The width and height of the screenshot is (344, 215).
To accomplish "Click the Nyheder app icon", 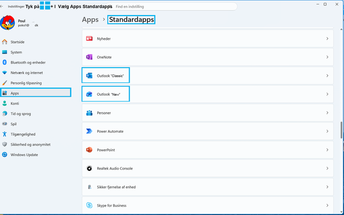I will pyautogui.click(x=89, y=39).
